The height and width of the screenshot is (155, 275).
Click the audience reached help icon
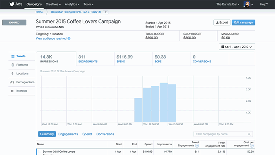point(69,38)
